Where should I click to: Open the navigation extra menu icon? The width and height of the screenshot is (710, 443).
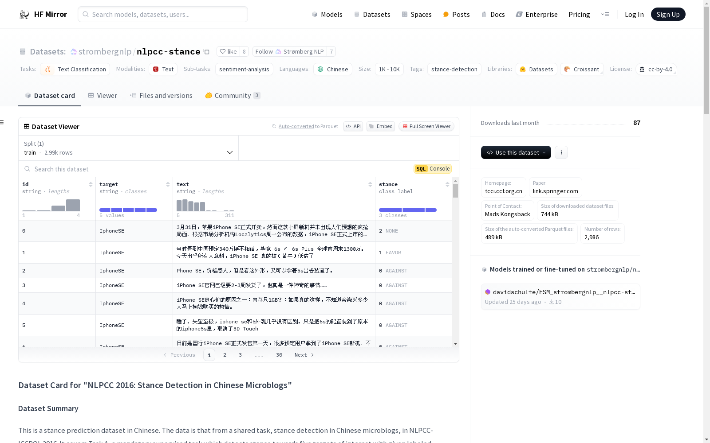coord(605,14)
